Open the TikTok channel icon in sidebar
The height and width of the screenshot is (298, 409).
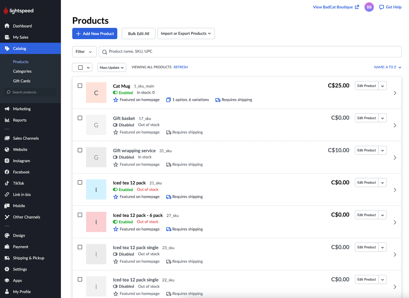click(x=7, y=183)
